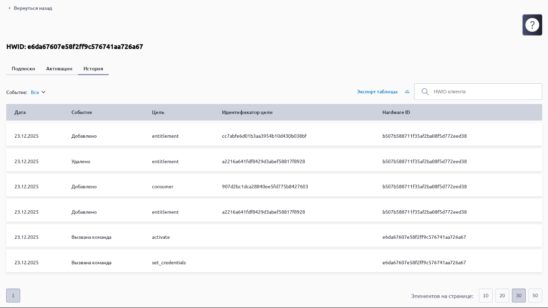Click the Экспорт таблицы link
This screenshot has height=308, width=548.
(x=377, y=92)
